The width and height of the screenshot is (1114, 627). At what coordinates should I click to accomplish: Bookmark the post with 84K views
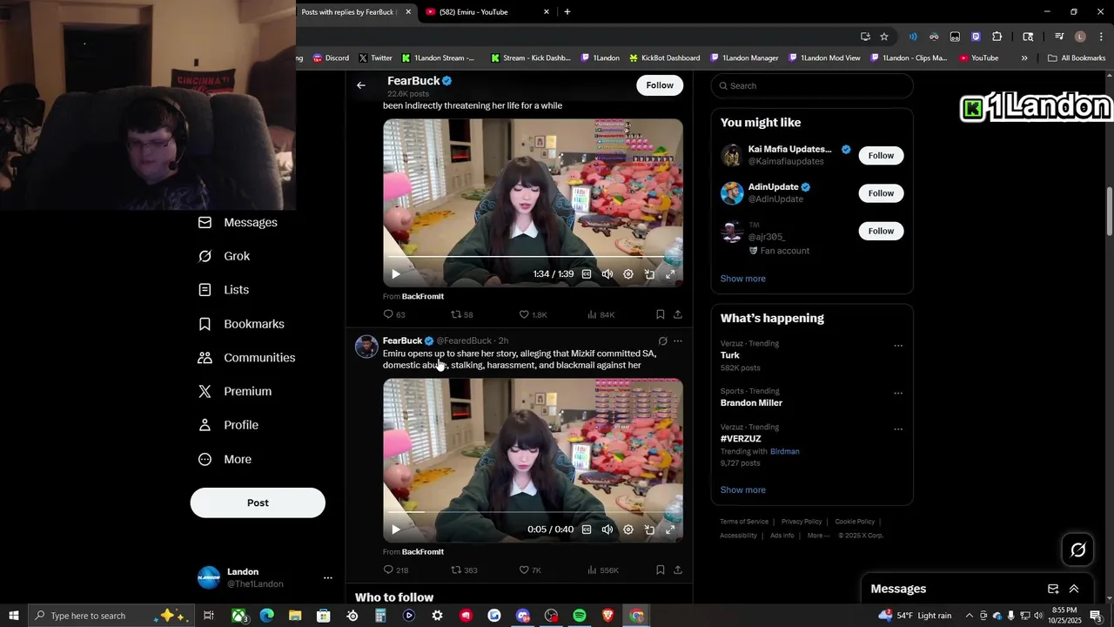click(x=660, y=314)
